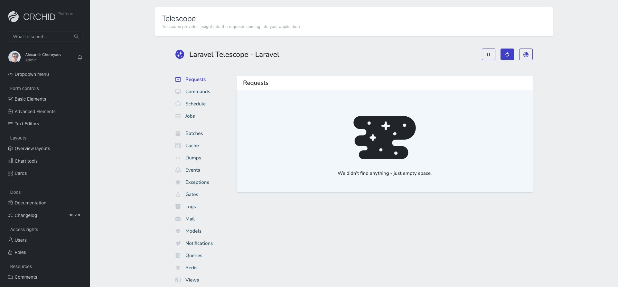Viewport: 618px width, 287px height.
Task: Pause Telescope recording
Action: (x=489, y=54)
